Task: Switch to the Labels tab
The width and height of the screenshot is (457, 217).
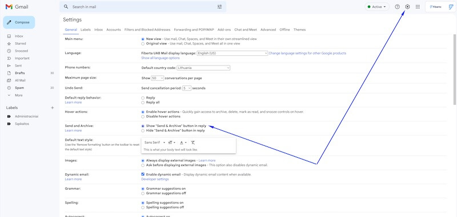Action: pyautogui.click(x=86, y=30)
